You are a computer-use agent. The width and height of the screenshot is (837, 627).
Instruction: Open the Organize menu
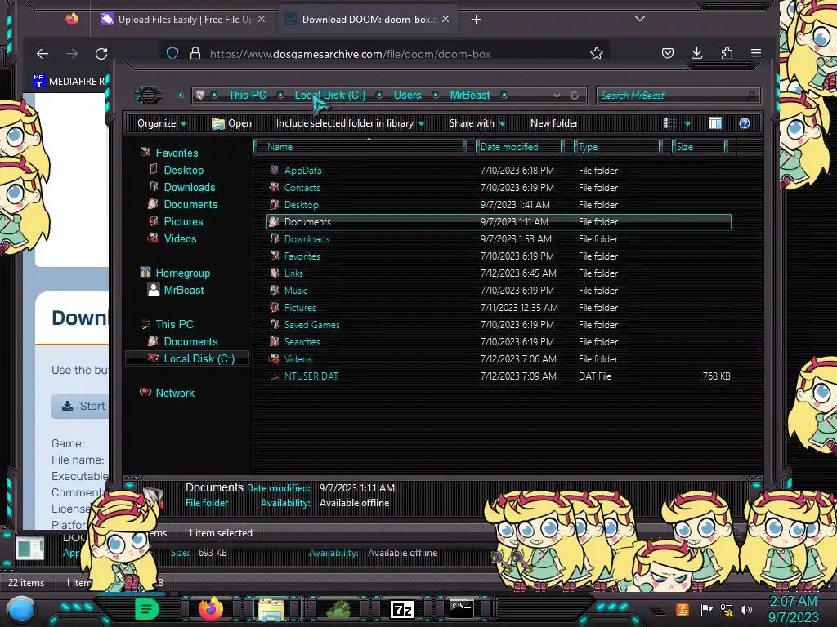pos(162,123)
